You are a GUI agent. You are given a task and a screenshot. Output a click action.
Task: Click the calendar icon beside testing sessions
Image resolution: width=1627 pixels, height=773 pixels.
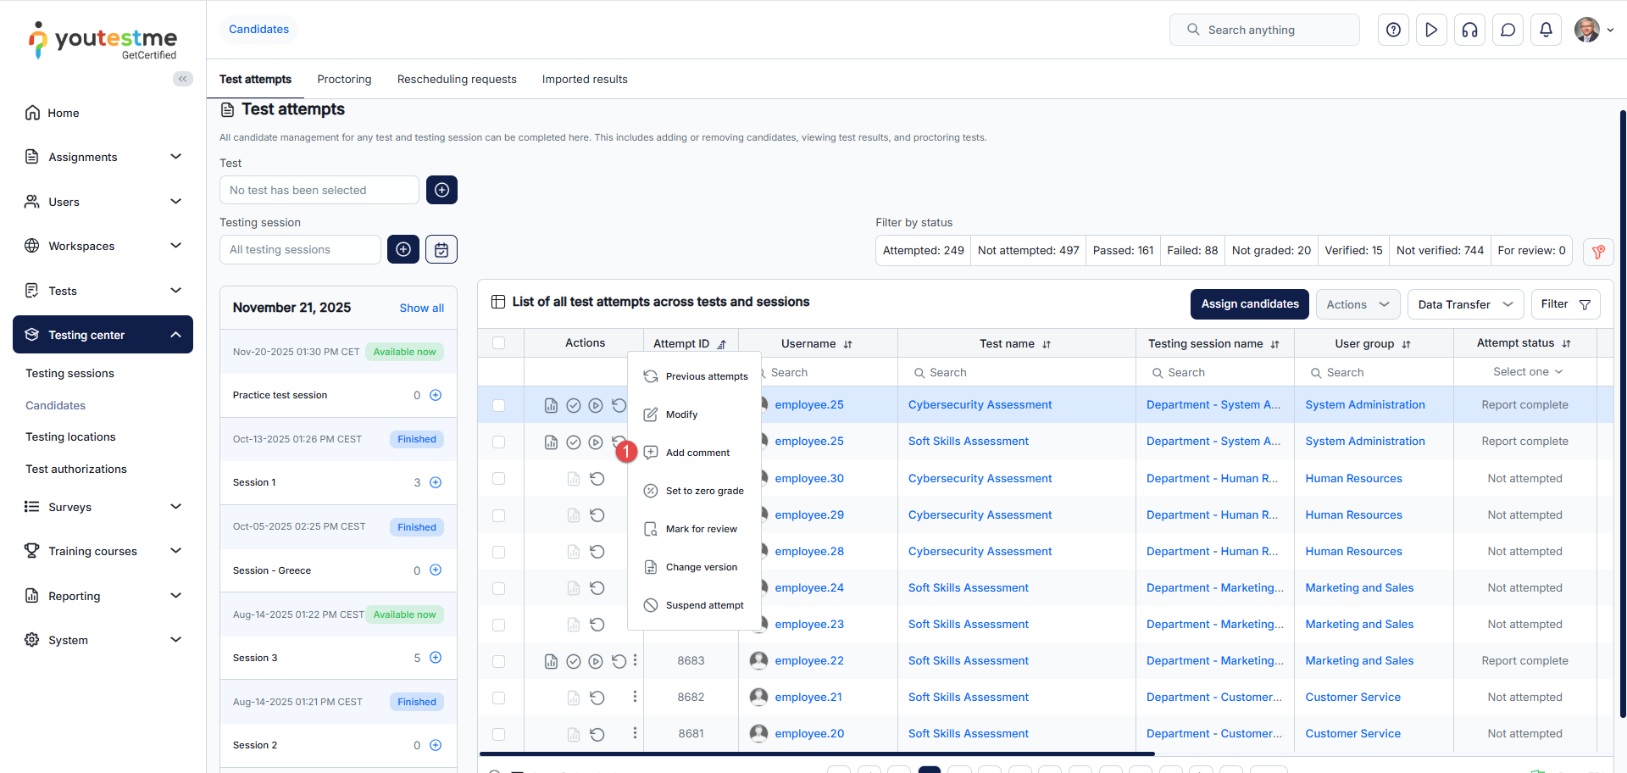tap(441, 249)
